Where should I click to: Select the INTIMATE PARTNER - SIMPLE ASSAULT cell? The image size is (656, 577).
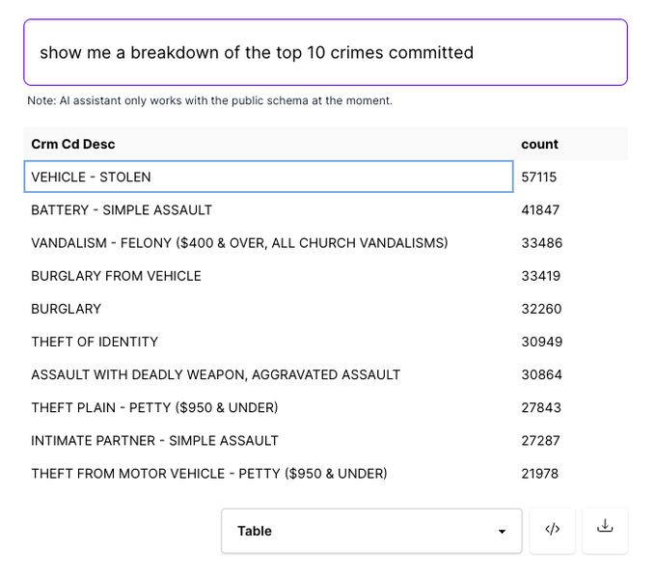click(154, 440)
